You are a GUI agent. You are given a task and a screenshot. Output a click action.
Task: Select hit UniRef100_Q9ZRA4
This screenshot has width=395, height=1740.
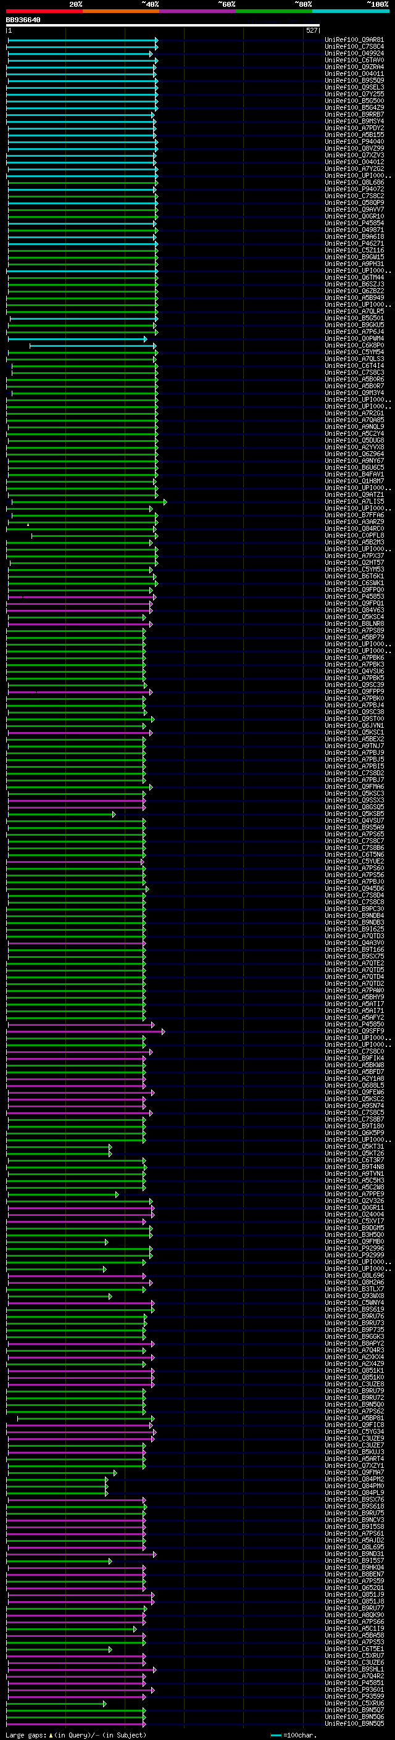click(x=354, y=67)
